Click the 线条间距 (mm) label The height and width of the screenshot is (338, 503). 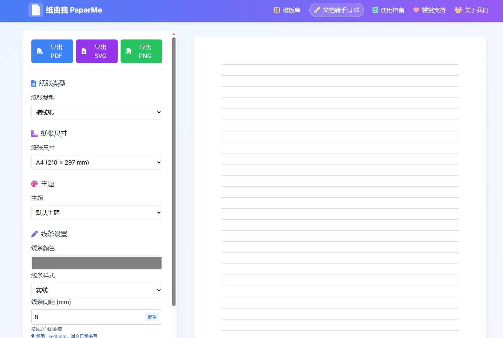[51, 302]
